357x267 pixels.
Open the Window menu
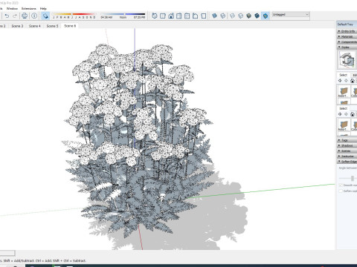pos(12,8)
